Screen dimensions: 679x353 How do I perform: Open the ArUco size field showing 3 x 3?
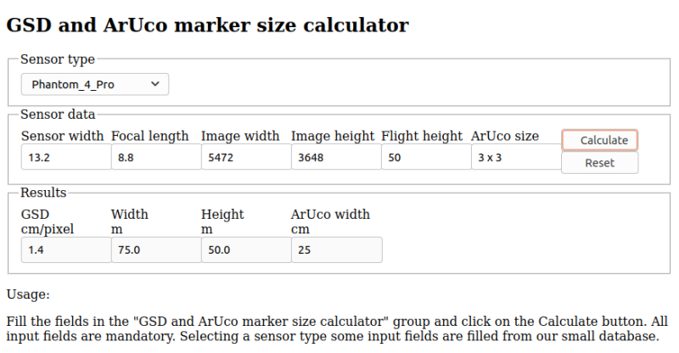[517, 157]
